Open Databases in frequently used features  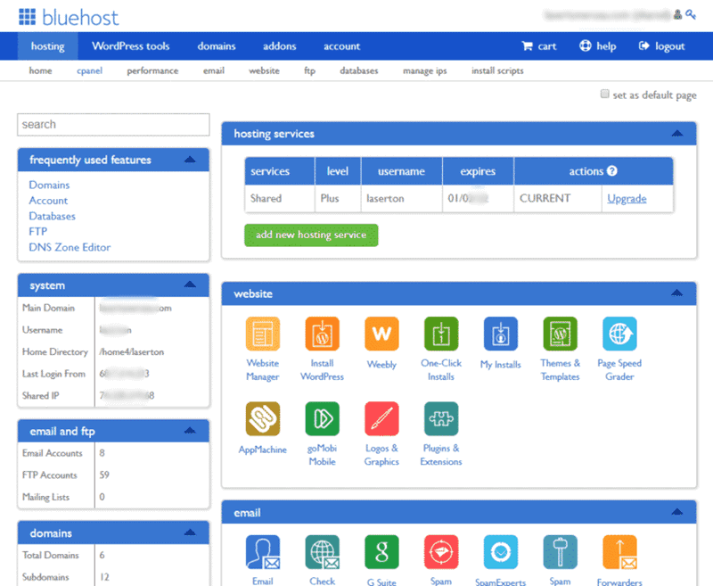pyautogui.click(x=53, y=216)
